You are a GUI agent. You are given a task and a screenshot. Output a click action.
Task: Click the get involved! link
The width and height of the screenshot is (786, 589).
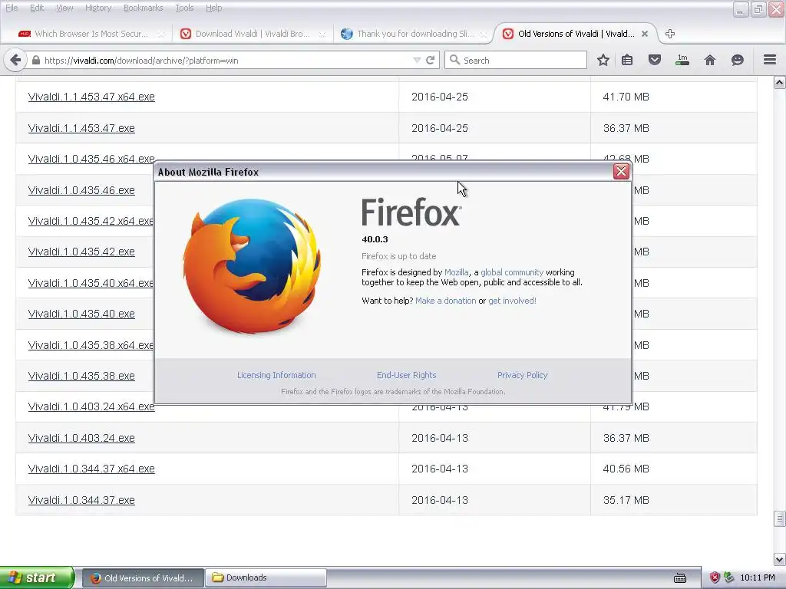[x=512, y=301]
